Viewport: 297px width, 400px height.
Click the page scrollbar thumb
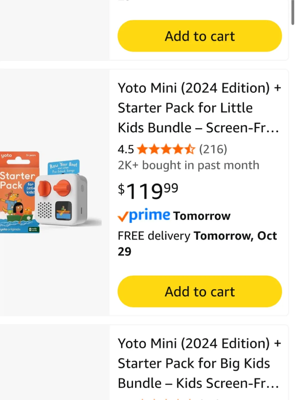point(293,13)
